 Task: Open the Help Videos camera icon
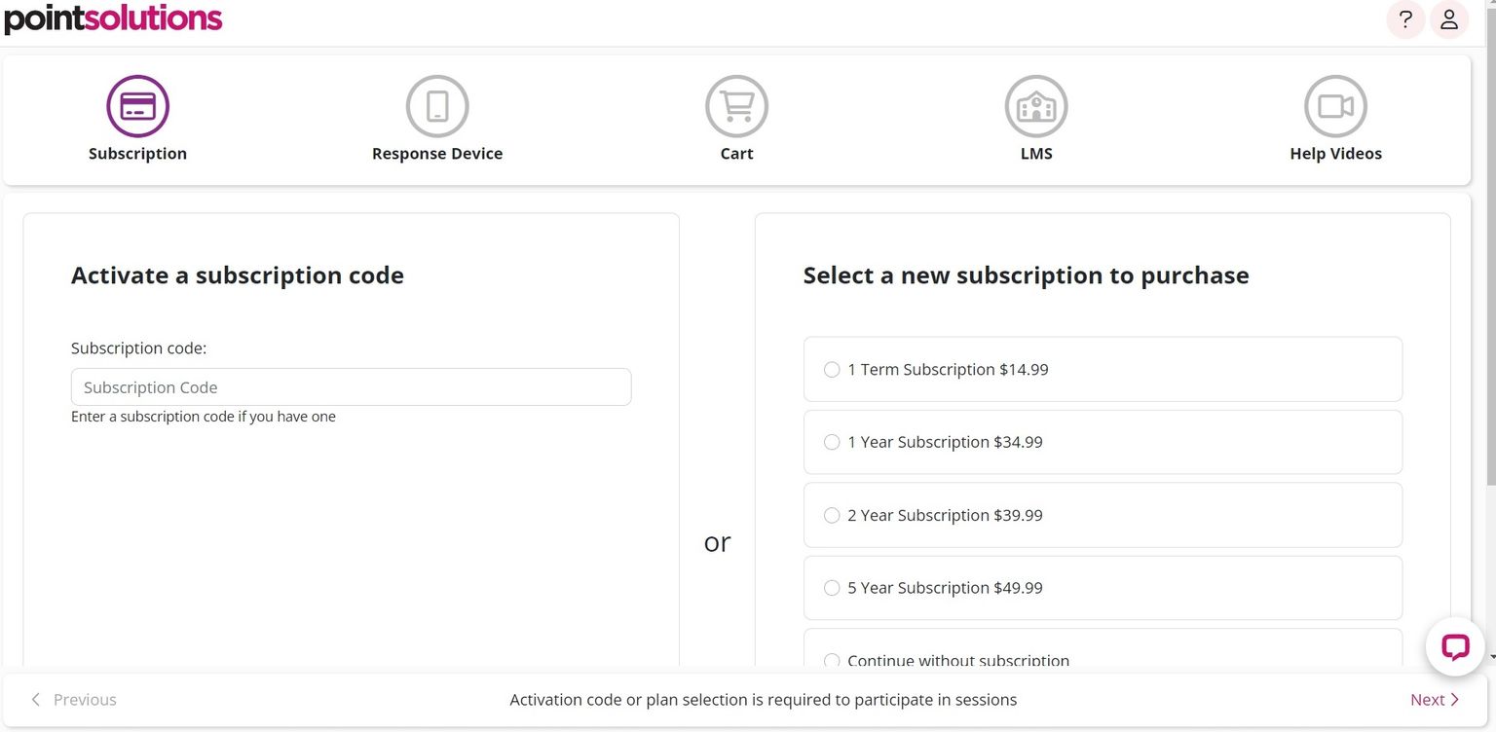pyautogui.click(x=1335, y=106)
